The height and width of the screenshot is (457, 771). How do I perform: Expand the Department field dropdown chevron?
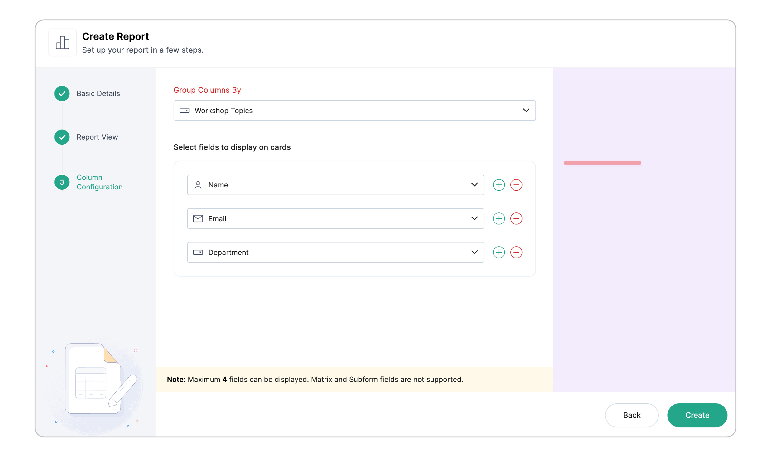point(474,252)
